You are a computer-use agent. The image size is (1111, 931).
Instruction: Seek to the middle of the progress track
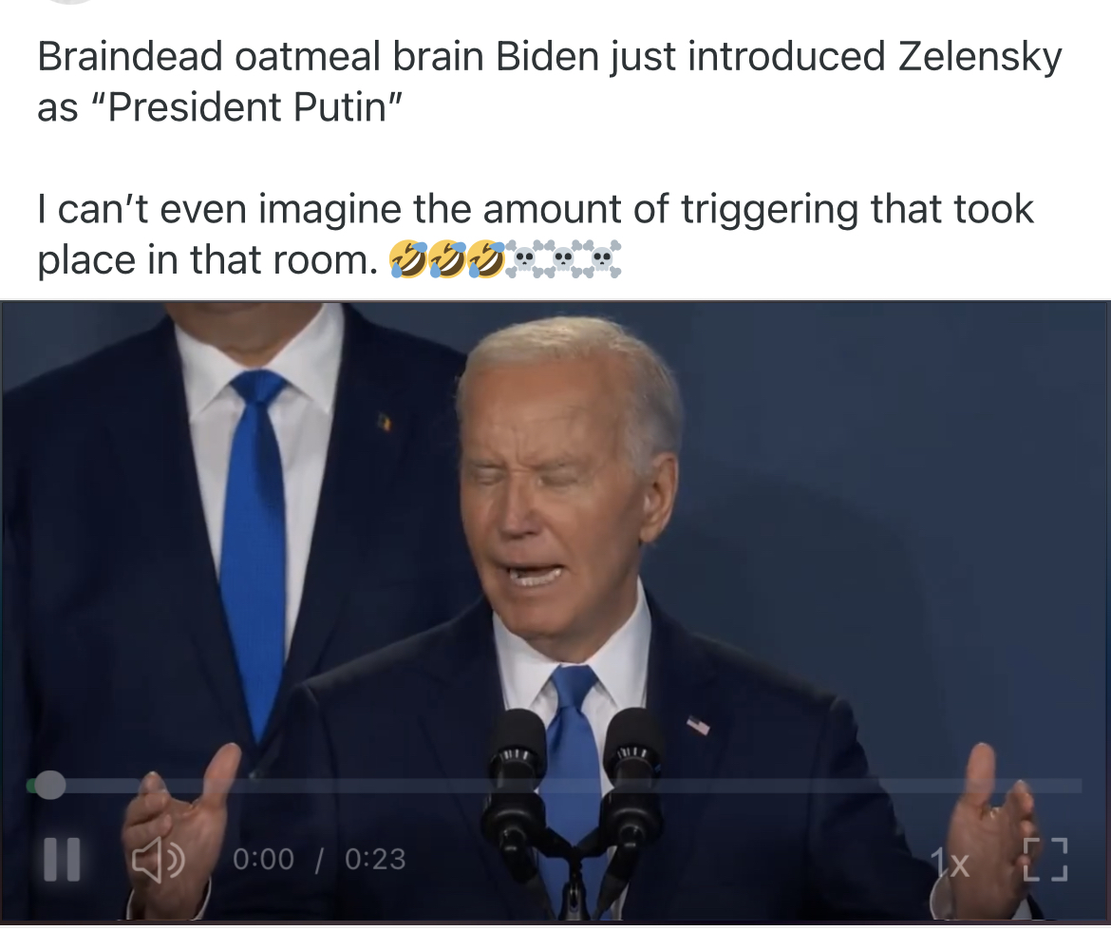pos(555,786)
